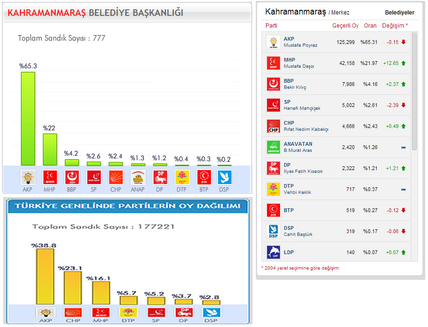Click candidate name Hanefi Mahçiçek

point(302,108)
